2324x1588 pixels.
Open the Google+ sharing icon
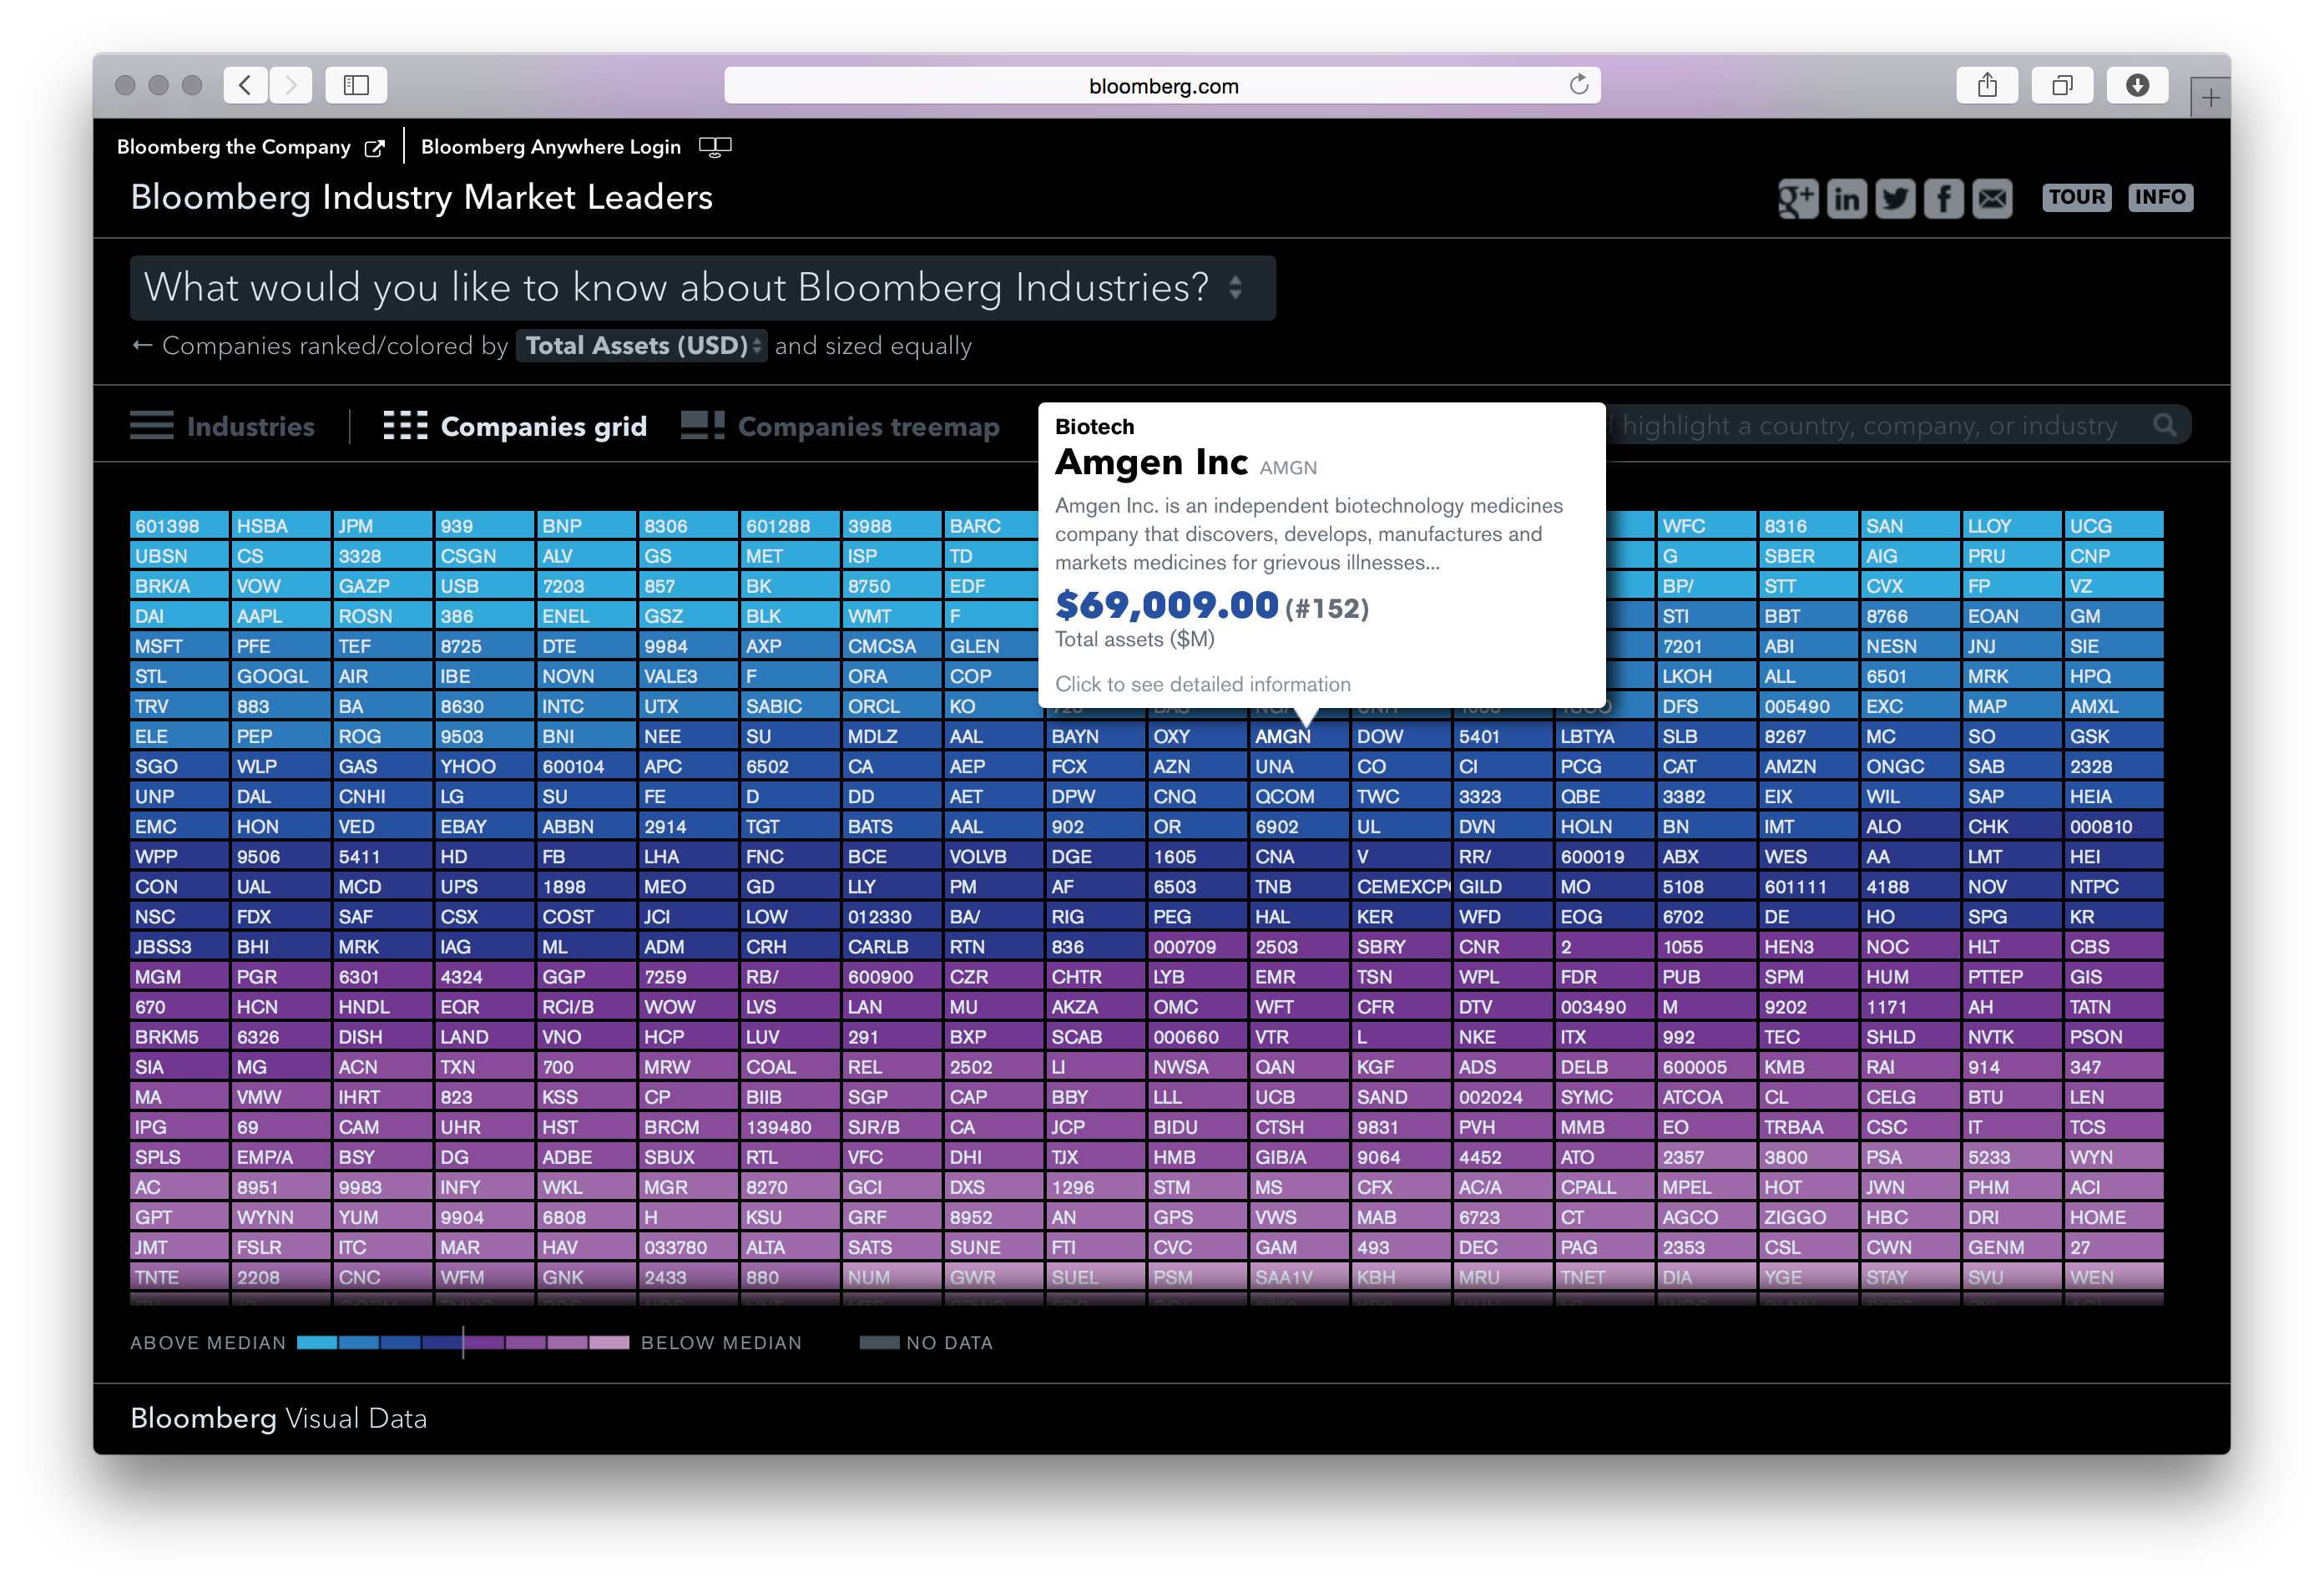tap(1798, 198)
